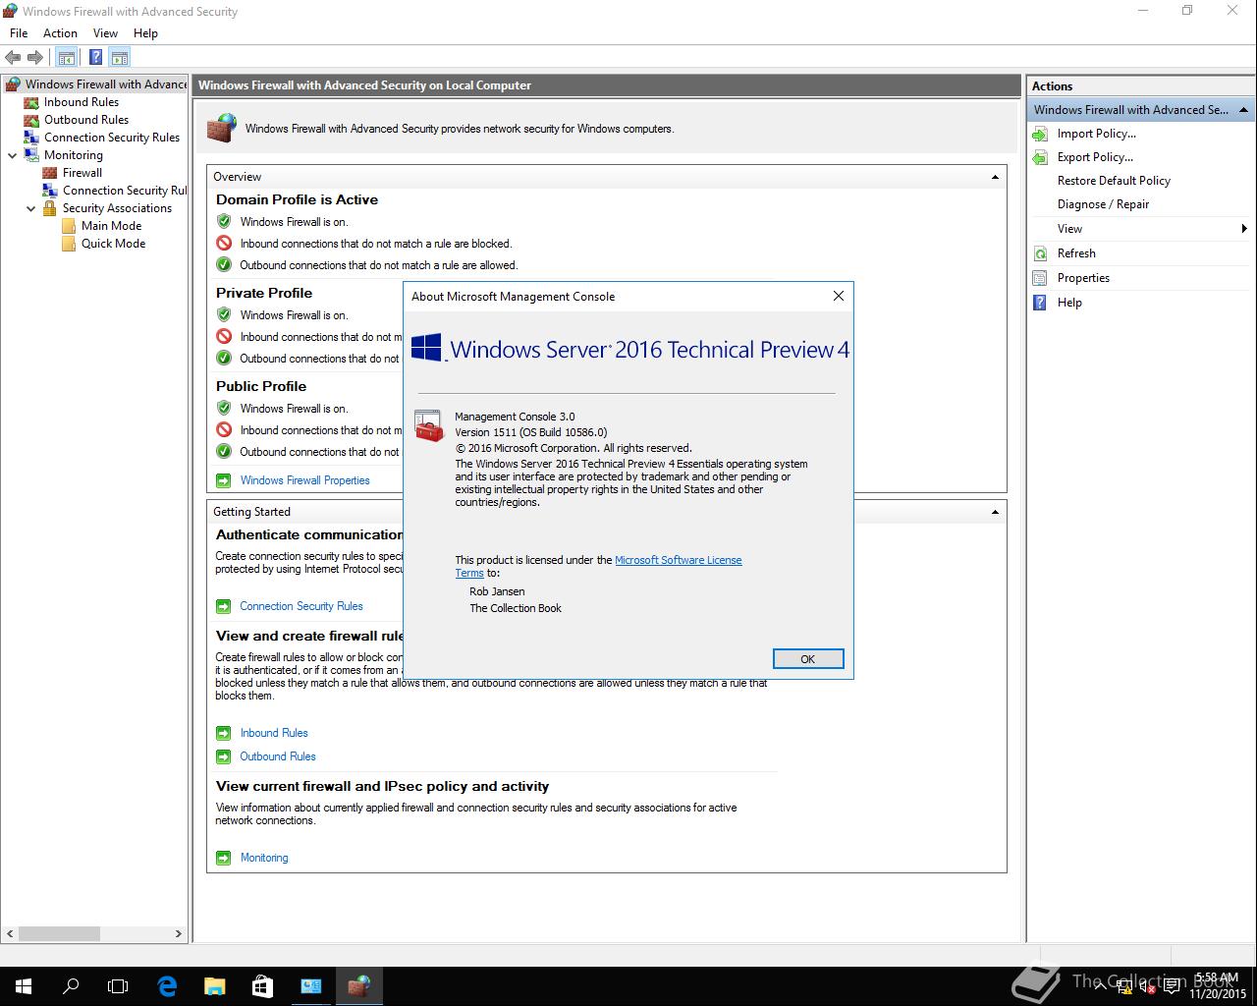Screen dimensions: 1257x1006
Task: Open the Store from the taskbar
Action: coord(262,986)
